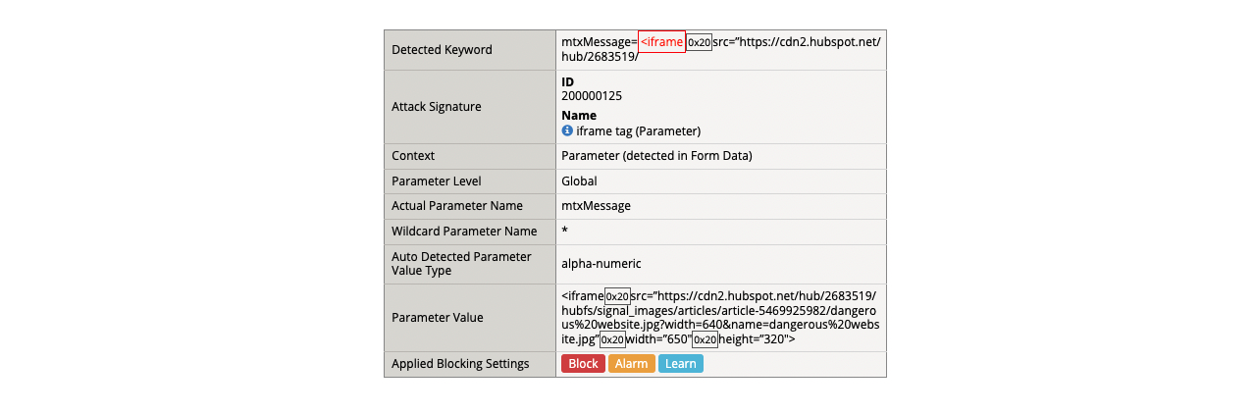Click the 0x20 box after <iframe in Parameter Value
This screenshot has width=1255, height=414.
click(617, 296)
